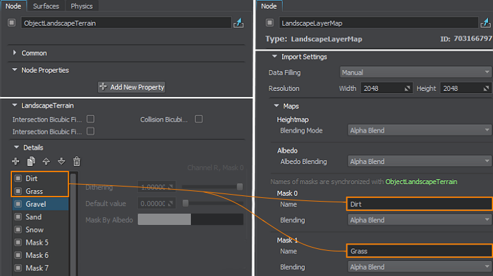The image size is (493, 276).
Task: Click the Default value slider handle
Action: coord(185,204)
